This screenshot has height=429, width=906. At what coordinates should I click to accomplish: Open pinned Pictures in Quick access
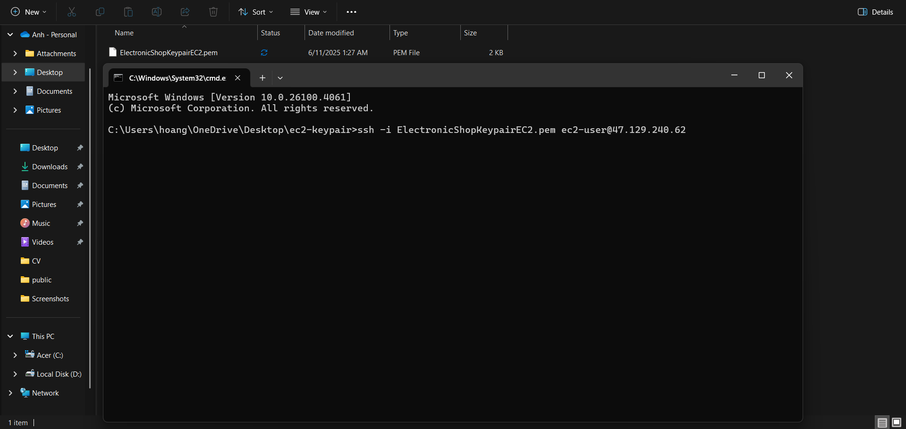pyautogui.click(x=38, y=204)
